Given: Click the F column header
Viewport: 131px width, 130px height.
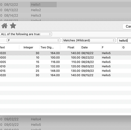Looking at the screenshot, I should [x=103, y=47].
